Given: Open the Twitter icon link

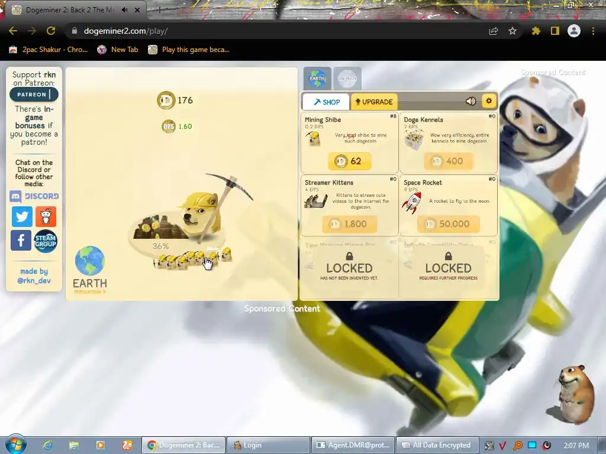Looking at the screenshot, I should 22,216.
